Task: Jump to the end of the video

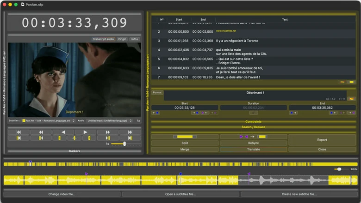Action: tap(130, 132)
